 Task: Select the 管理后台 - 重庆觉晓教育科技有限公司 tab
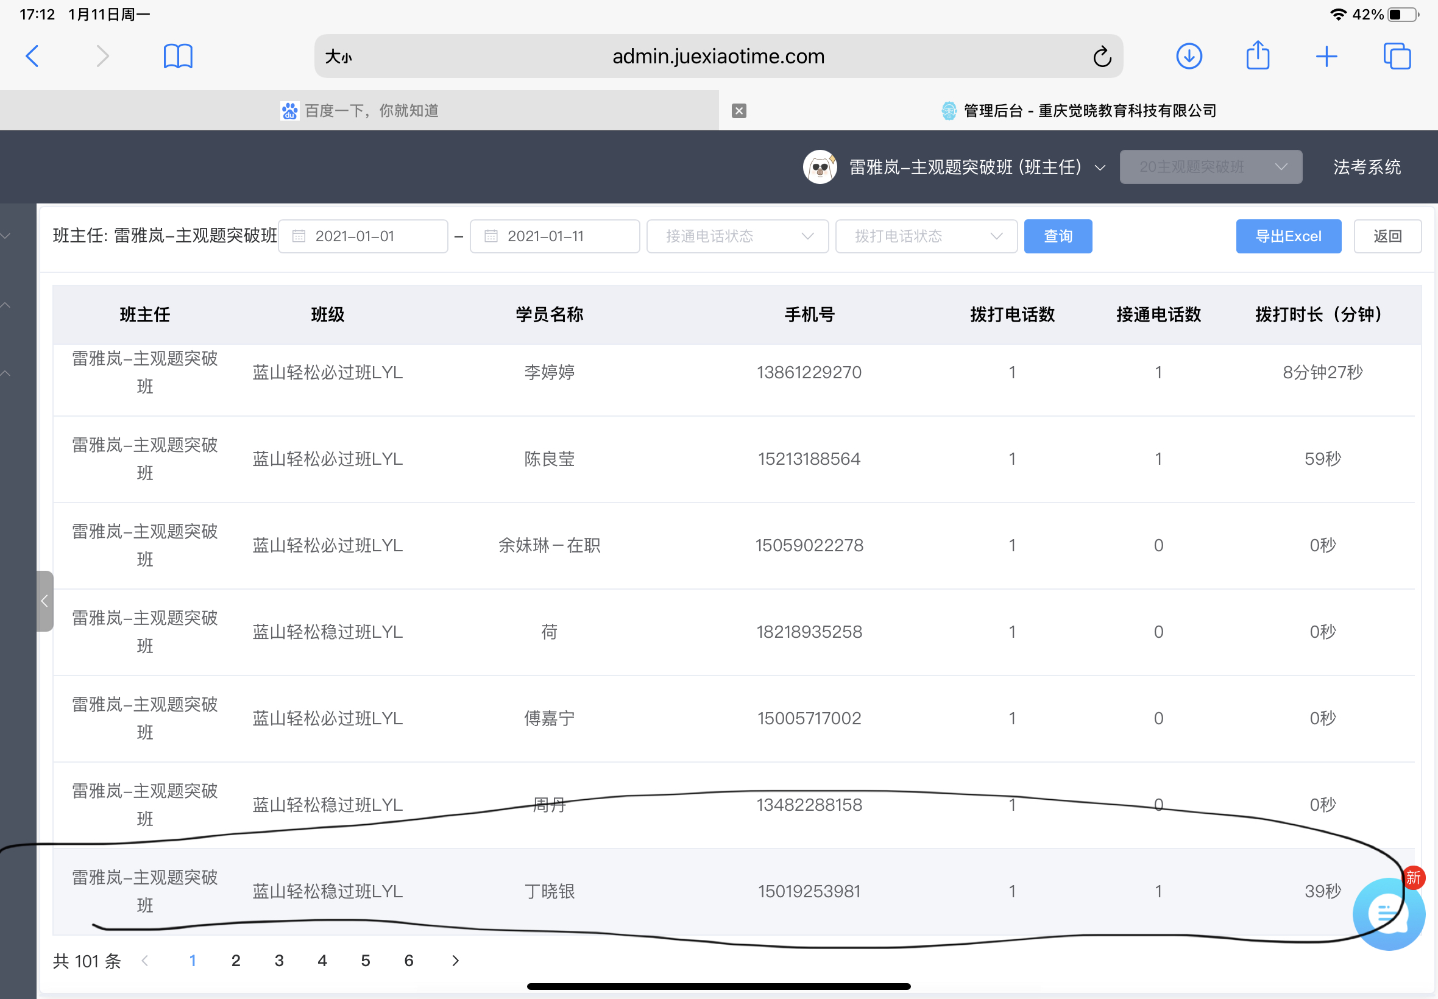click(x=1078, y=111)
